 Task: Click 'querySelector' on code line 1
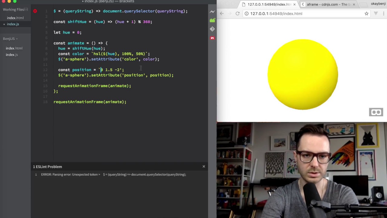[139, 11]
